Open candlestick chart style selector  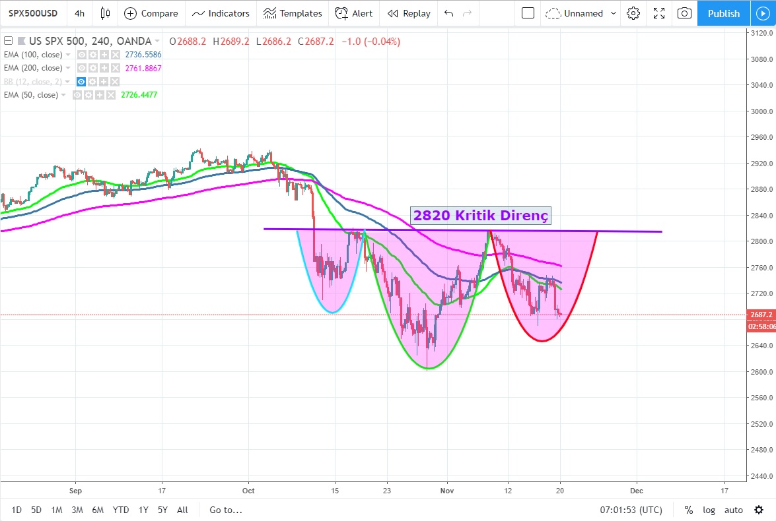(x=105, y=13)
